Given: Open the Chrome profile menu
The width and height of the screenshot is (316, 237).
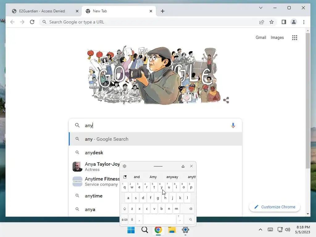Looking at the screenshot, I should coord(294,22).
